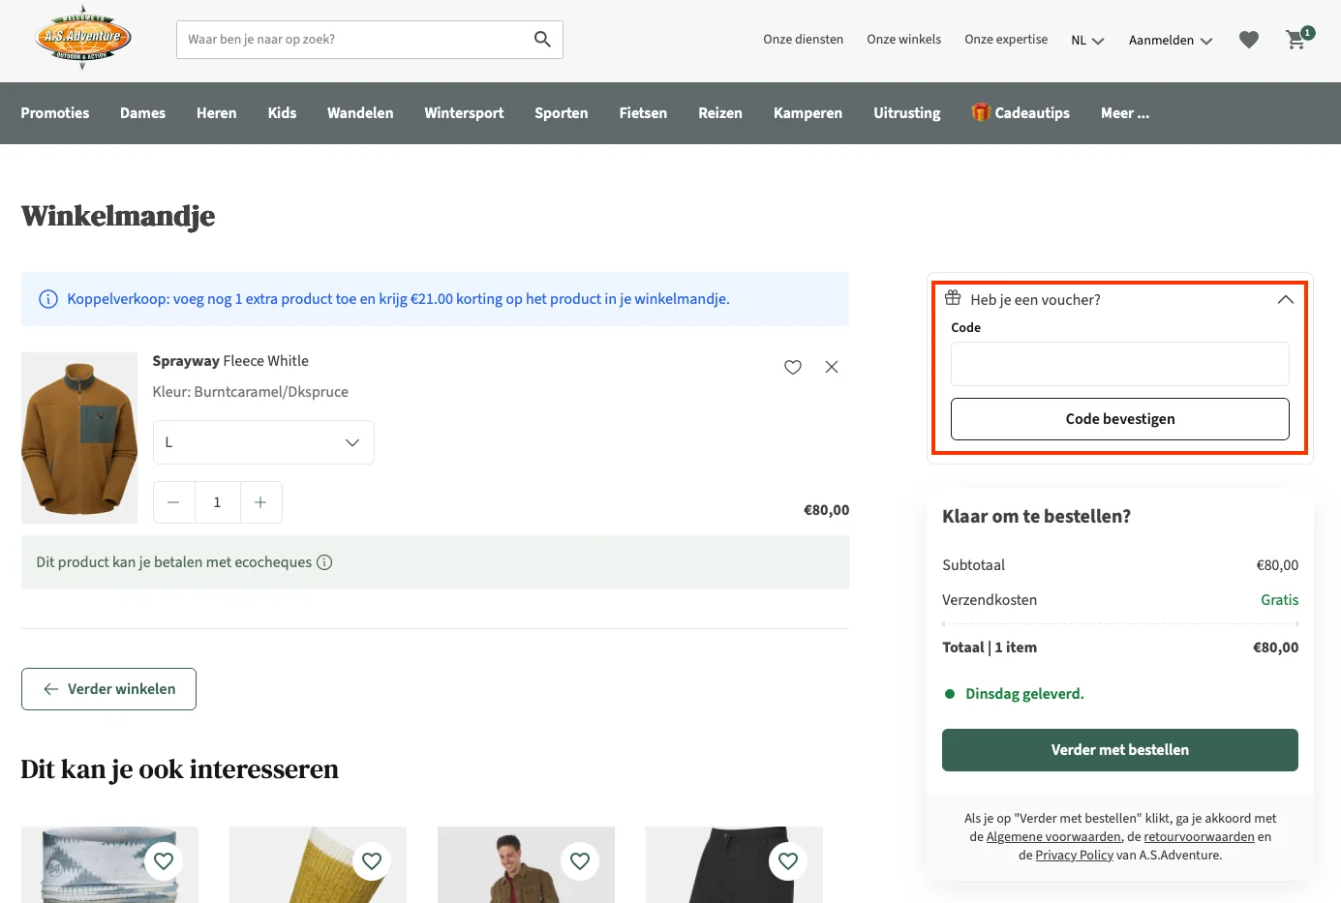This screenshot has height=903, width=1341.
Task: Expand the NL language selector
Action: 1087,41
